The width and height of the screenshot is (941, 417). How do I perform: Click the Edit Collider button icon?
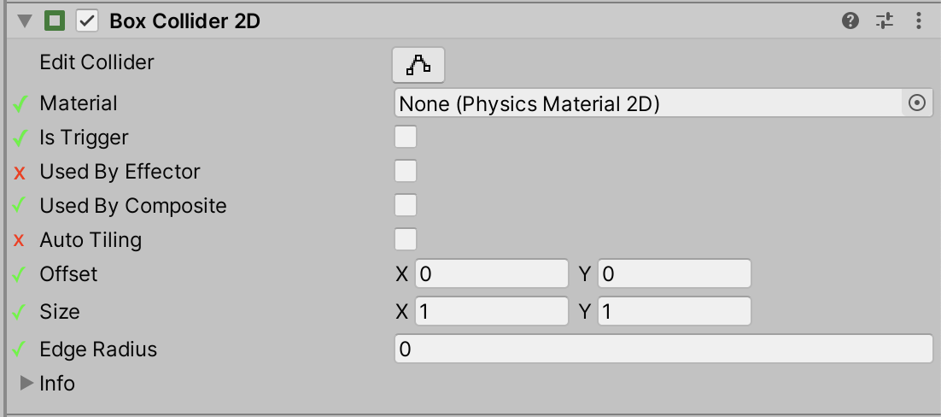[x=418, y=64]
